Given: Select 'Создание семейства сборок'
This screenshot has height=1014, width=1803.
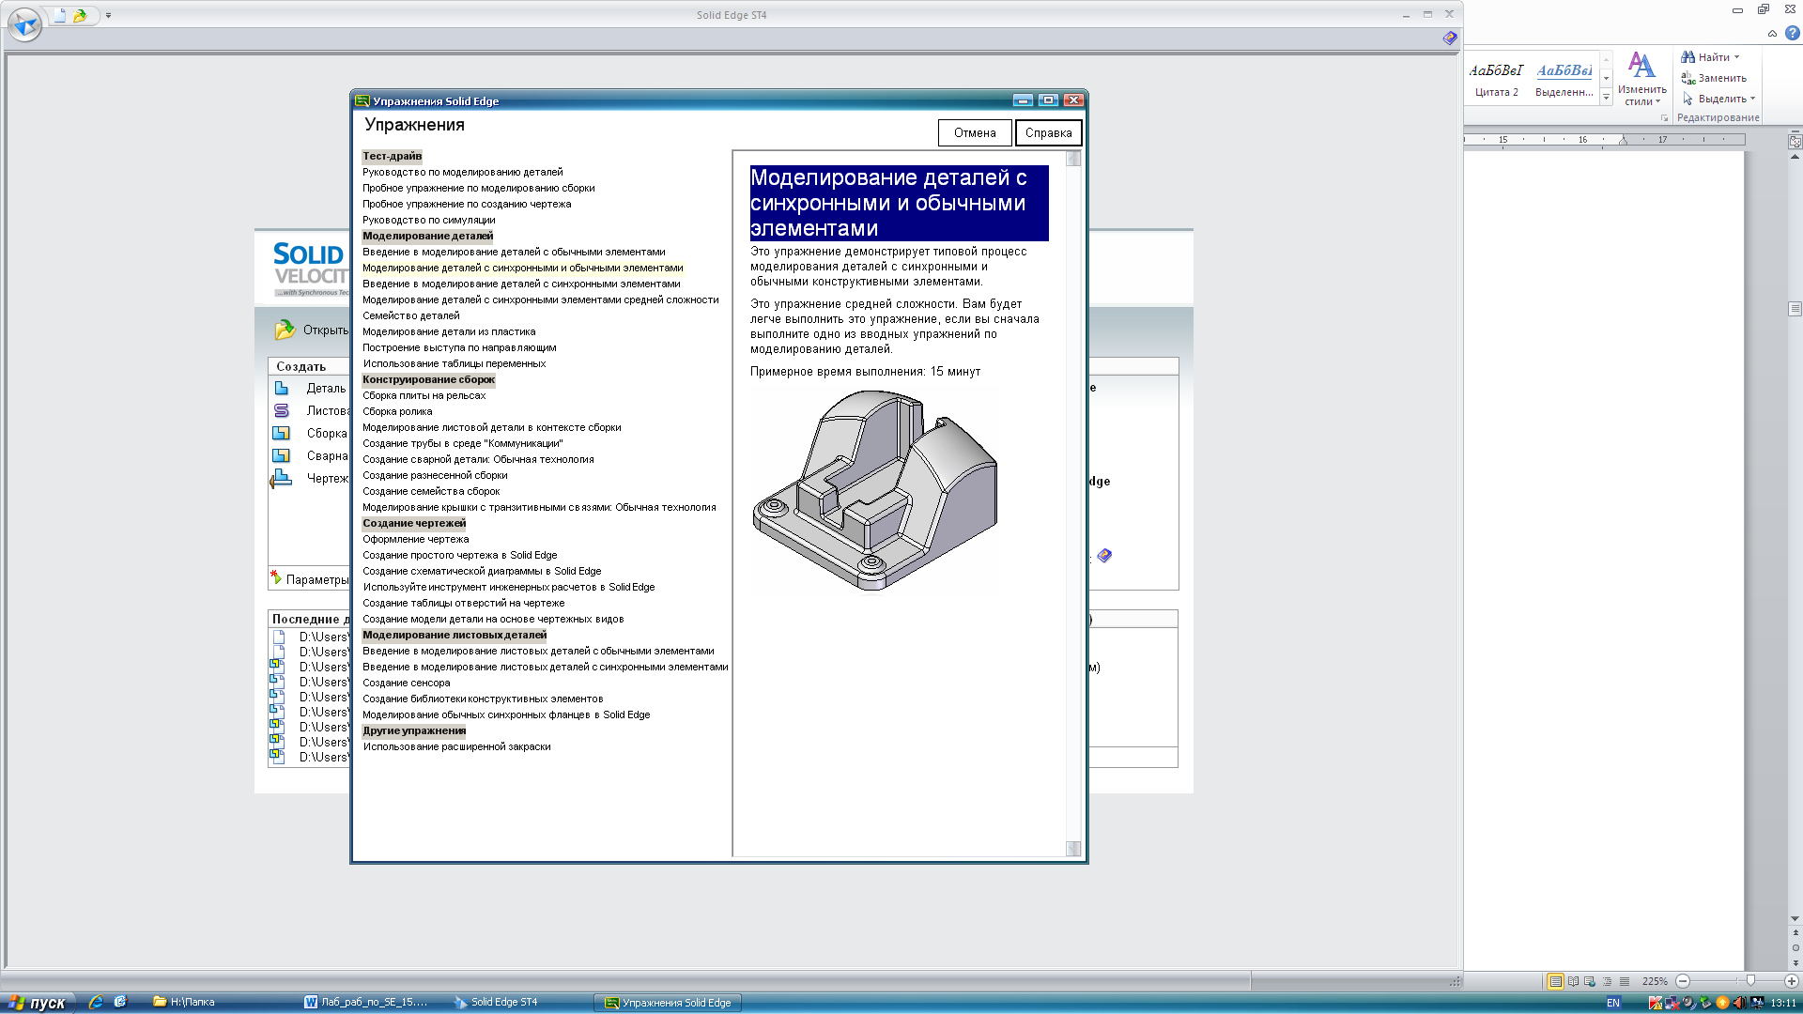Looking at the screenshot, I should (431, 491).
